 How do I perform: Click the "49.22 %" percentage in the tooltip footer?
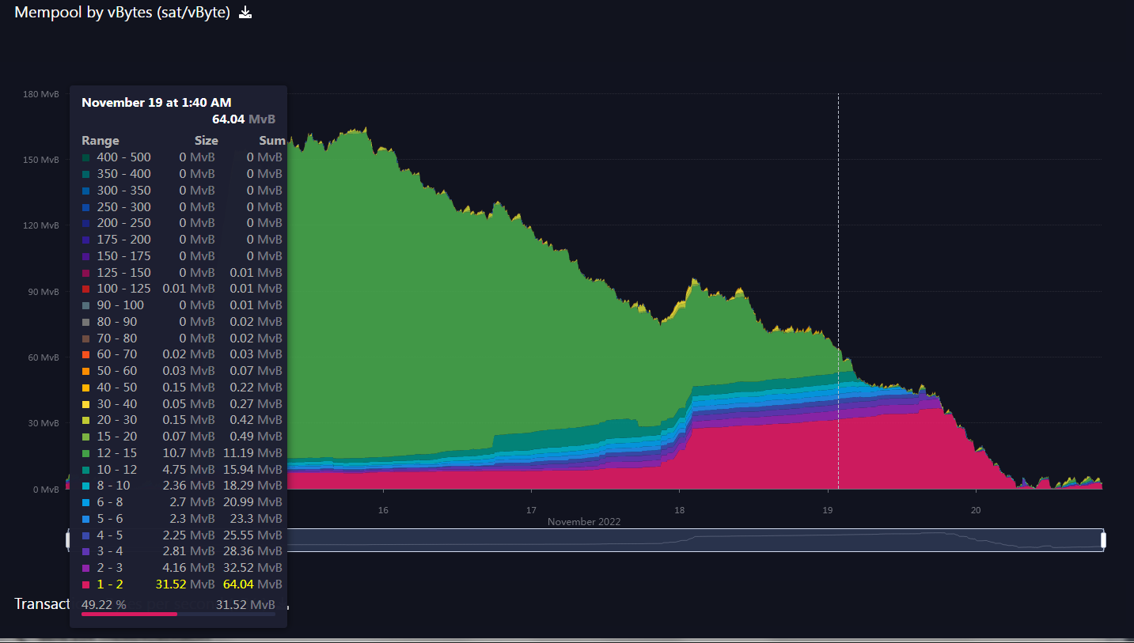pyautogui.click(x=104, y=605)
